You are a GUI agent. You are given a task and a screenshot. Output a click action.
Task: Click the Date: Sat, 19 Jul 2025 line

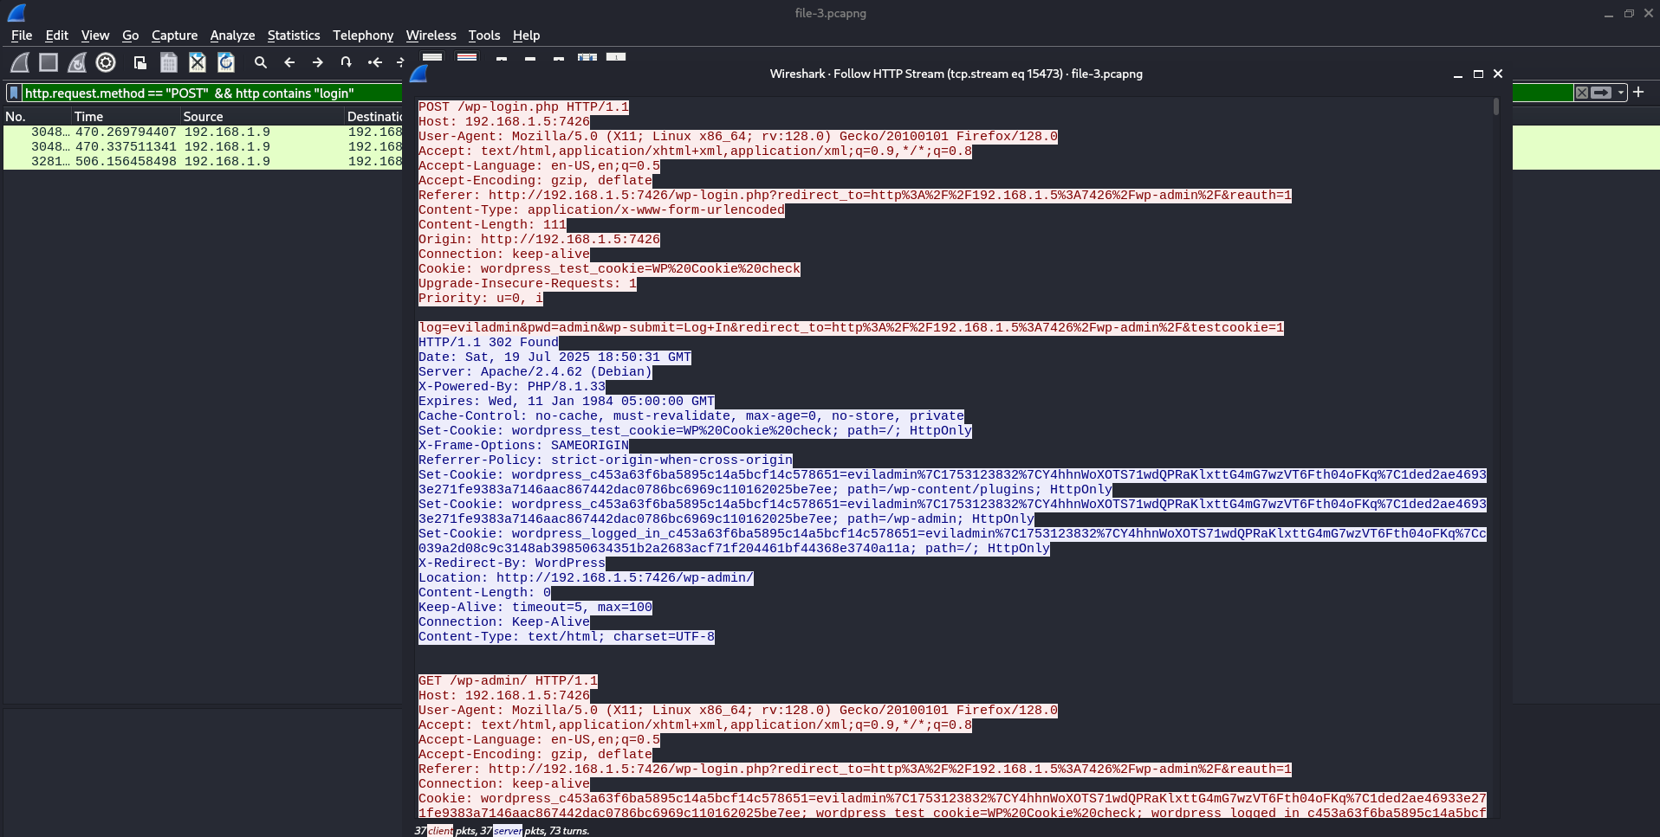(554, 357)
